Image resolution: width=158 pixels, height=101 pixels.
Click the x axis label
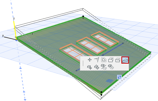pos(33,34)
